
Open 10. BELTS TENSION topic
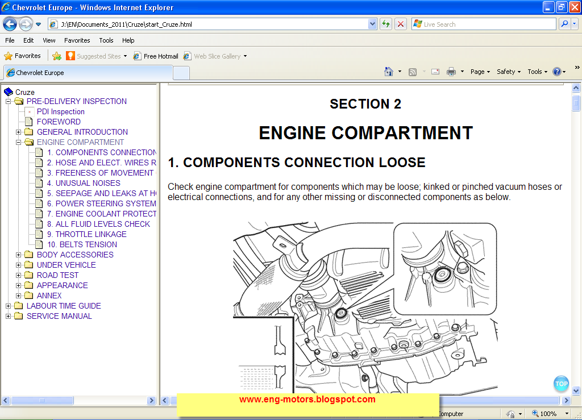[82, 244]
